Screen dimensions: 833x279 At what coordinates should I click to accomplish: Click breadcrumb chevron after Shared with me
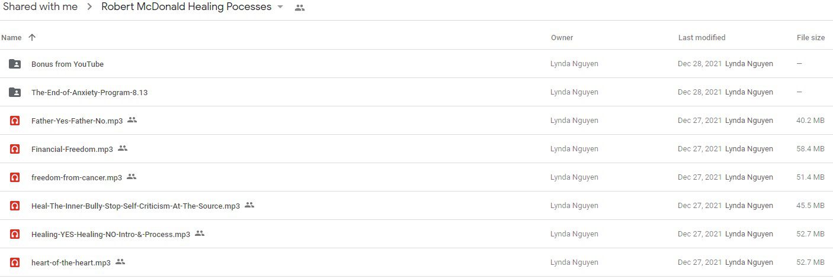pos(89,8)
